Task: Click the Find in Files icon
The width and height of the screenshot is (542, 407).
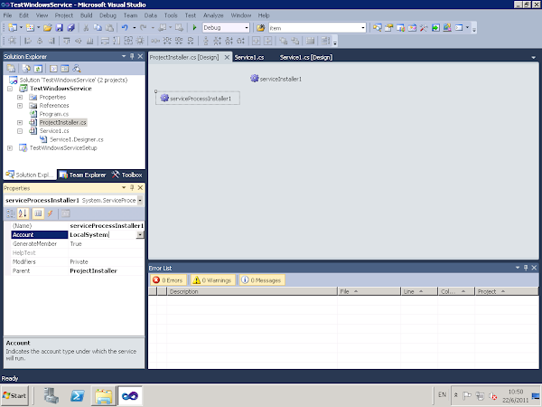Action: coord(261,28)
